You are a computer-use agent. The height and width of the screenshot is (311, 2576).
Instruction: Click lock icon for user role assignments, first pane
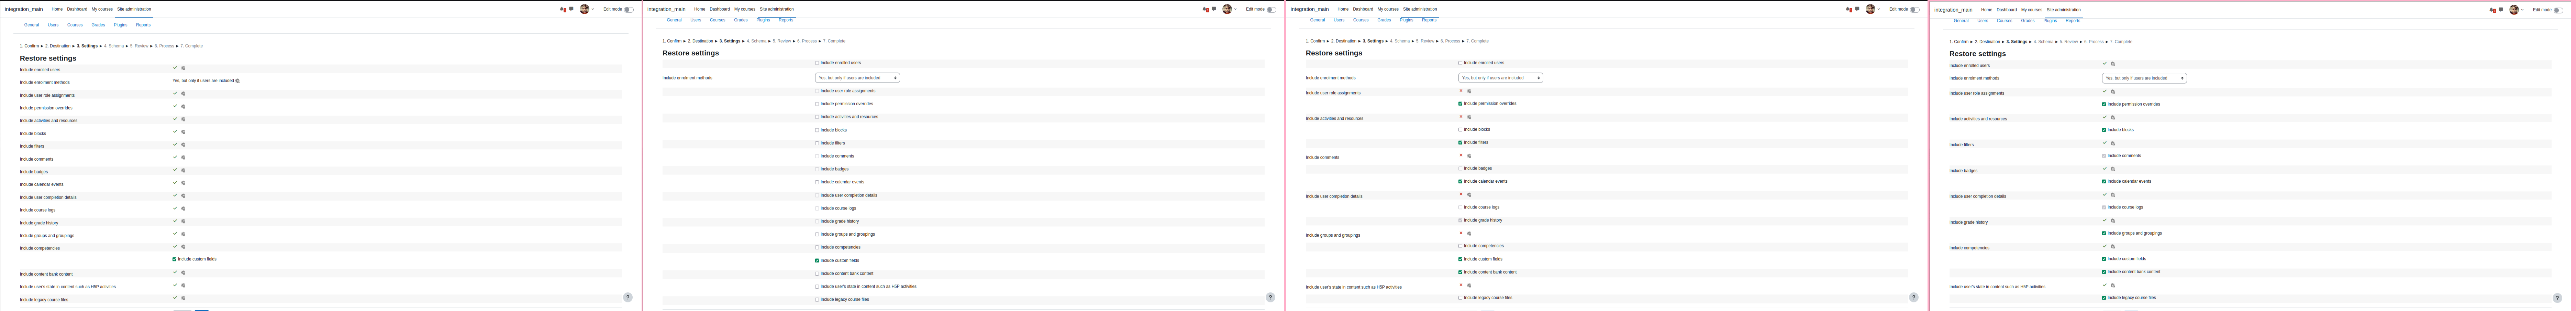(x=183, y=94)
